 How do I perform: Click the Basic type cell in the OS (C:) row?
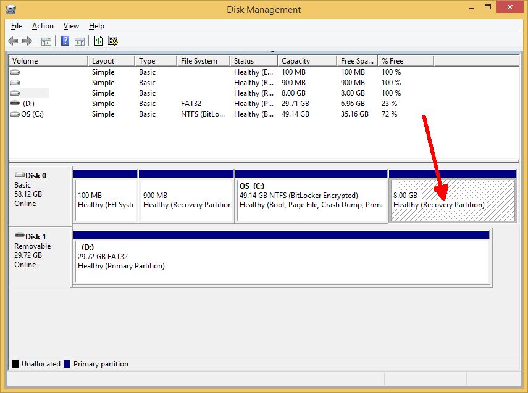(x=147, y=114)
